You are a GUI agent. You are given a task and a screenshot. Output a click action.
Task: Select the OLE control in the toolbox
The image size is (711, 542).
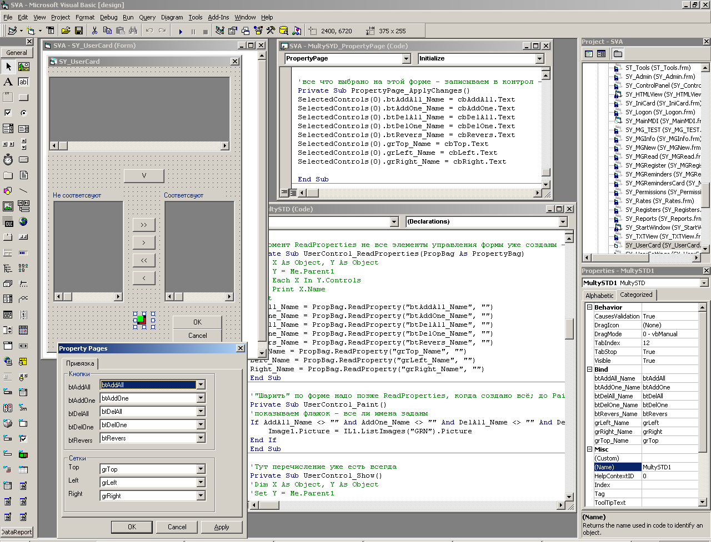click(x=8, y=222)
